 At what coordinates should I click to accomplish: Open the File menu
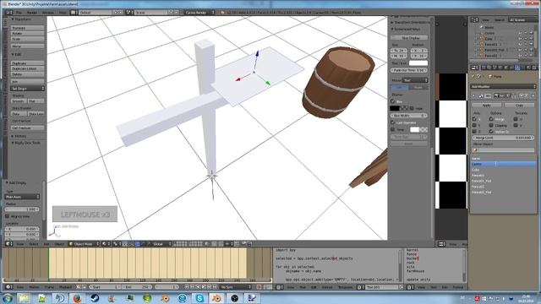[x=19, y=13]
